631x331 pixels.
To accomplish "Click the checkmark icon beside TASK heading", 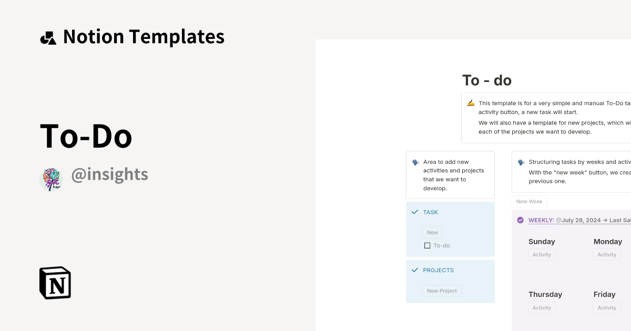I will click(414, 212).
